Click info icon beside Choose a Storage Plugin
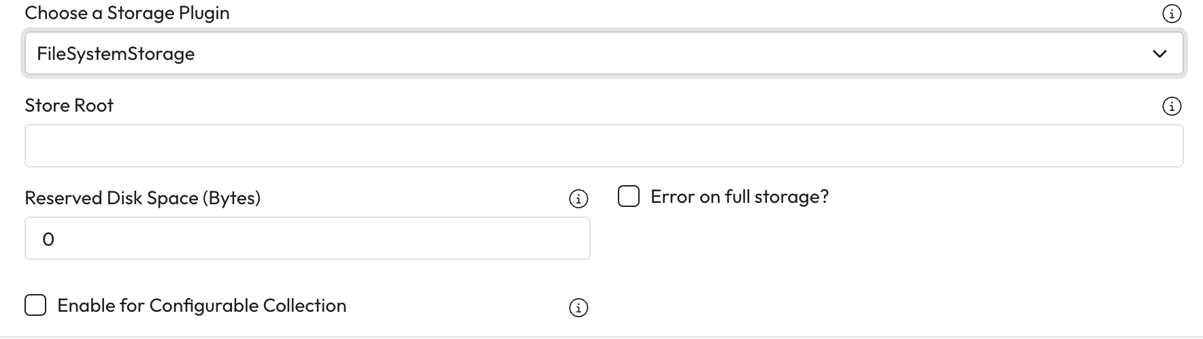1203x339 pixels. pyautogui.click(x=1171, y=14)
